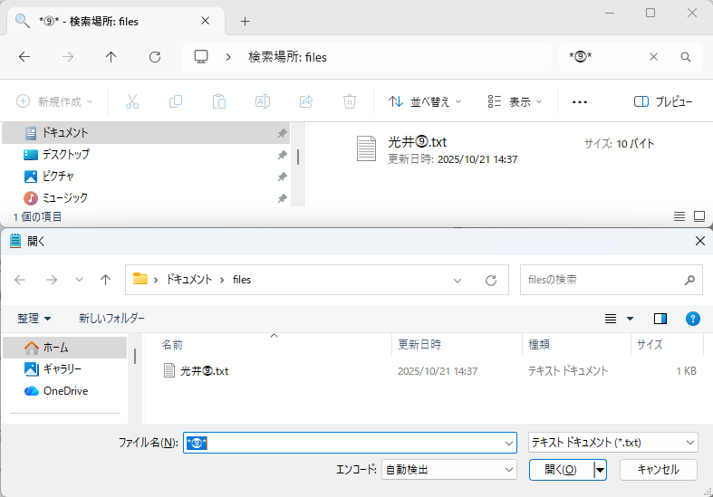Screen dimensions: 713x497
Task: Click the Explorer sidebar scrollbar
Action: pyautogui.click(x=298, y=158)
